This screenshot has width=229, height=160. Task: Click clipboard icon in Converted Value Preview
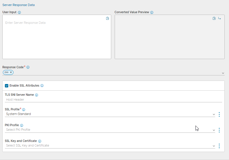(214, 18)
